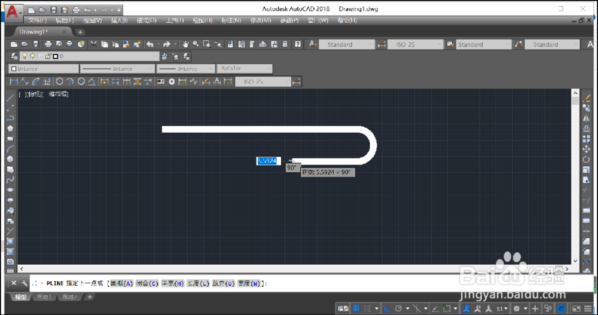Select the Mirror tool in modify toolbar
Viewport: 598px width, 315px height.
pyautogui.click(x=586, y=118)
